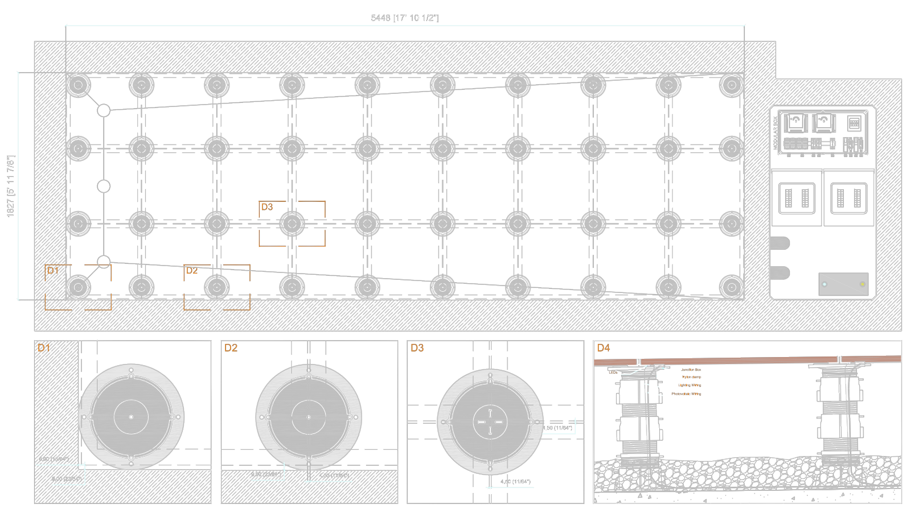Click the D3 detail view title
Viewport: 911px width, 521px height.
[417, 348]
